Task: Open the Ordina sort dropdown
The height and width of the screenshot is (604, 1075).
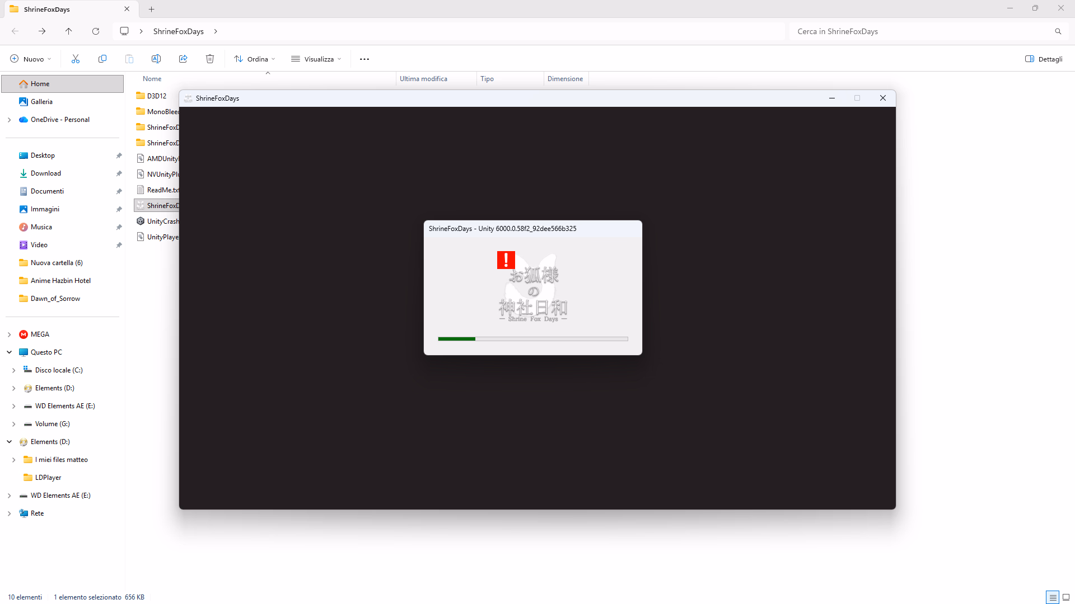Action: (x=255, y=59)
